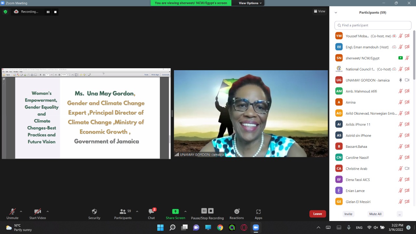Open the Security shield options

(94, 214)
